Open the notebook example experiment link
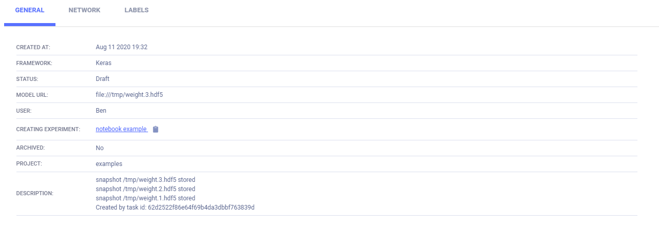Viewport: 659px width, 228px height. click(121, 129)
